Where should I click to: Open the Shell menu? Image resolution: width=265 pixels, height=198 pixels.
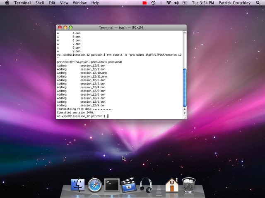click(x=40, y=3)
